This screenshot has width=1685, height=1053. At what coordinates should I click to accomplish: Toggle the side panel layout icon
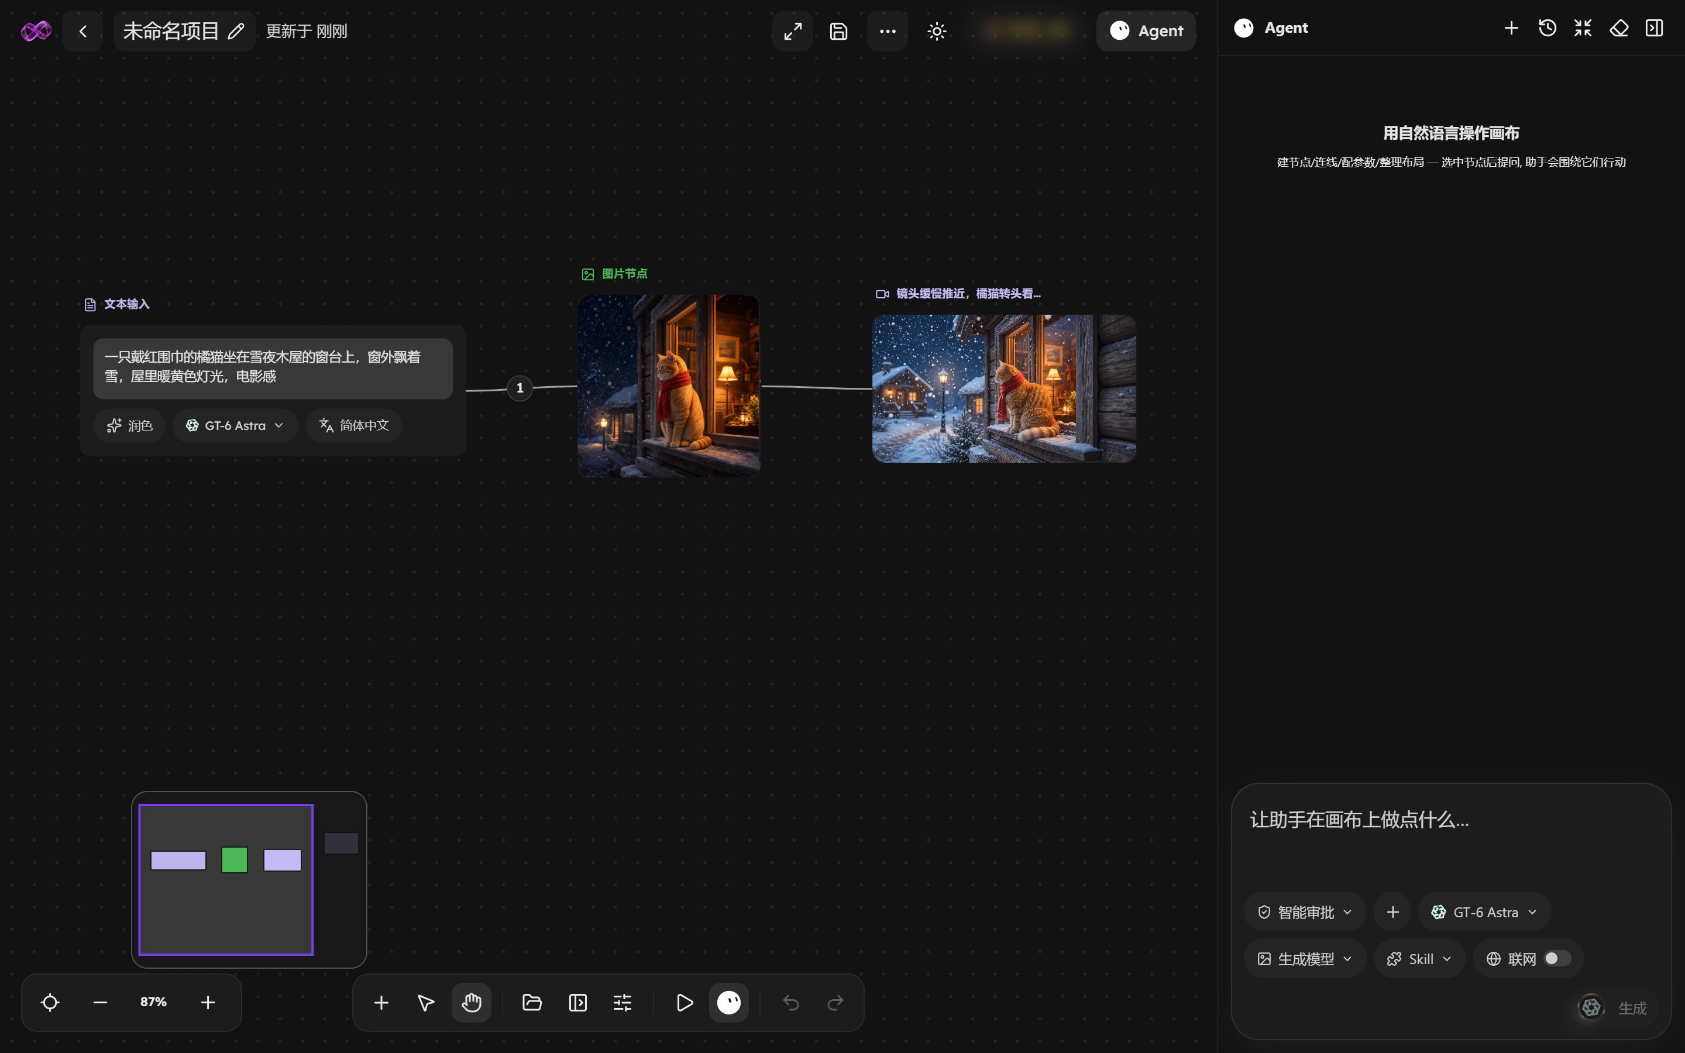577,1002
